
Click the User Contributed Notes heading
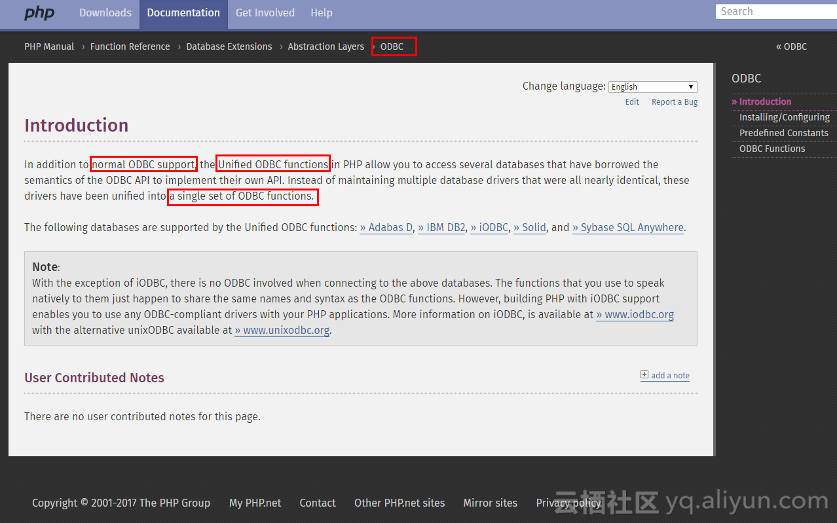(94, 378)
